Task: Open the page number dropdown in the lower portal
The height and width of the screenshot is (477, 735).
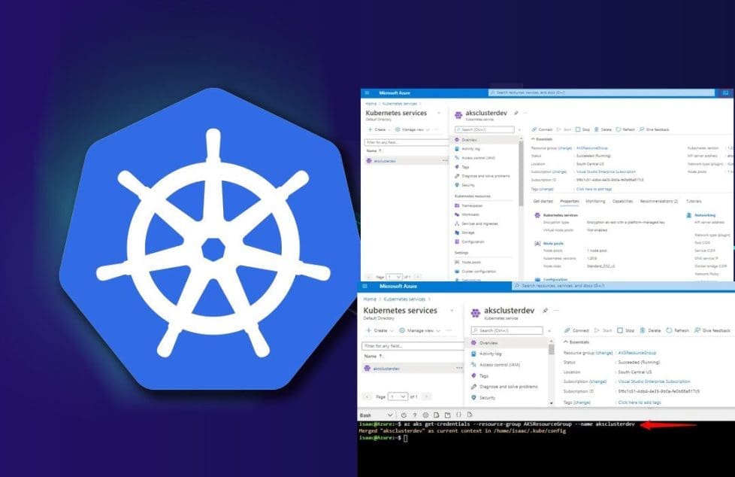Action: (x=398, y=396)
